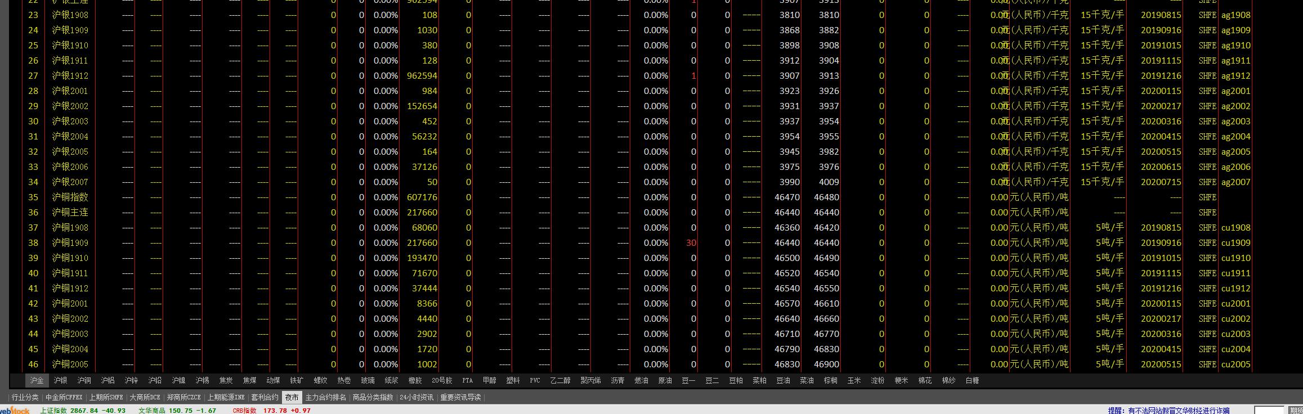Open the 主力合约排名 ranking tab

pos(326,398)
